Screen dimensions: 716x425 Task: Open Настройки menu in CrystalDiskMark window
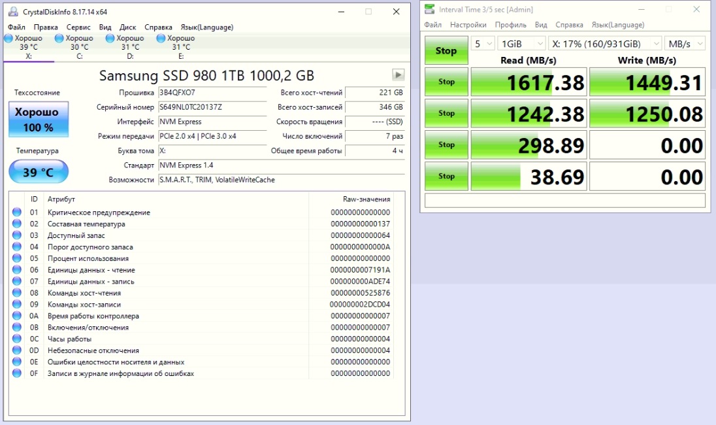(468, 25)
